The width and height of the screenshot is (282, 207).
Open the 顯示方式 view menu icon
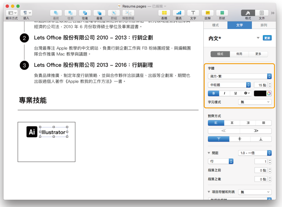pyautogui.click(x=12, y=13)
